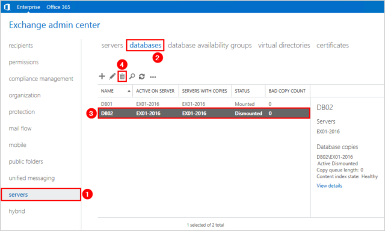This screenshot has height=231, width=385.
Task: Switch to Enterprise tab
Action: tap(28, 7)
